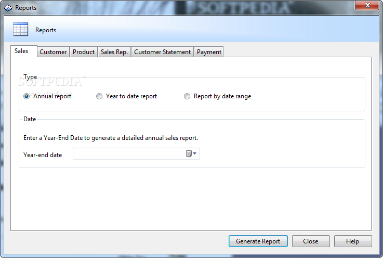The width and height of the screenshot is (383, 258).
Task: Switch to the Sales tab
Action: pyautogui.click(x=24, y=51)
